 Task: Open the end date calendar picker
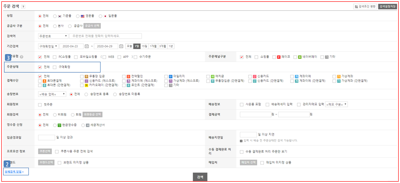click(121, 46)
